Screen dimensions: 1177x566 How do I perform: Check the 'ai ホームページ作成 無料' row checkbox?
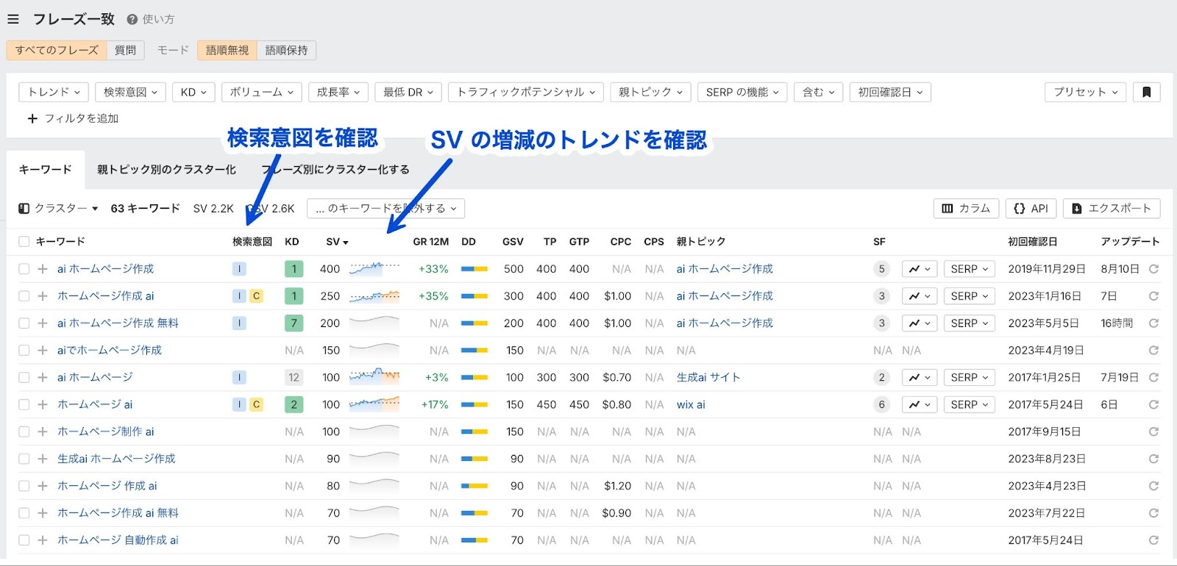24,323
